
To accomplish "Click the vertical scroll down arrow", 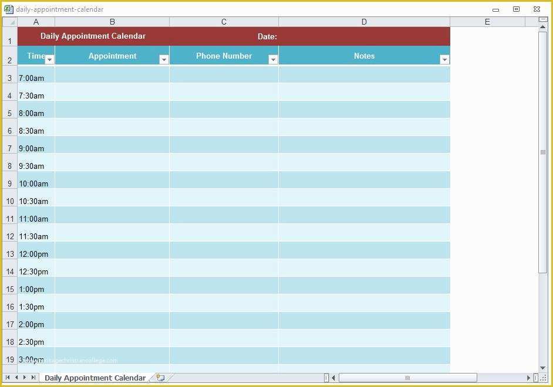I will 543,368.
